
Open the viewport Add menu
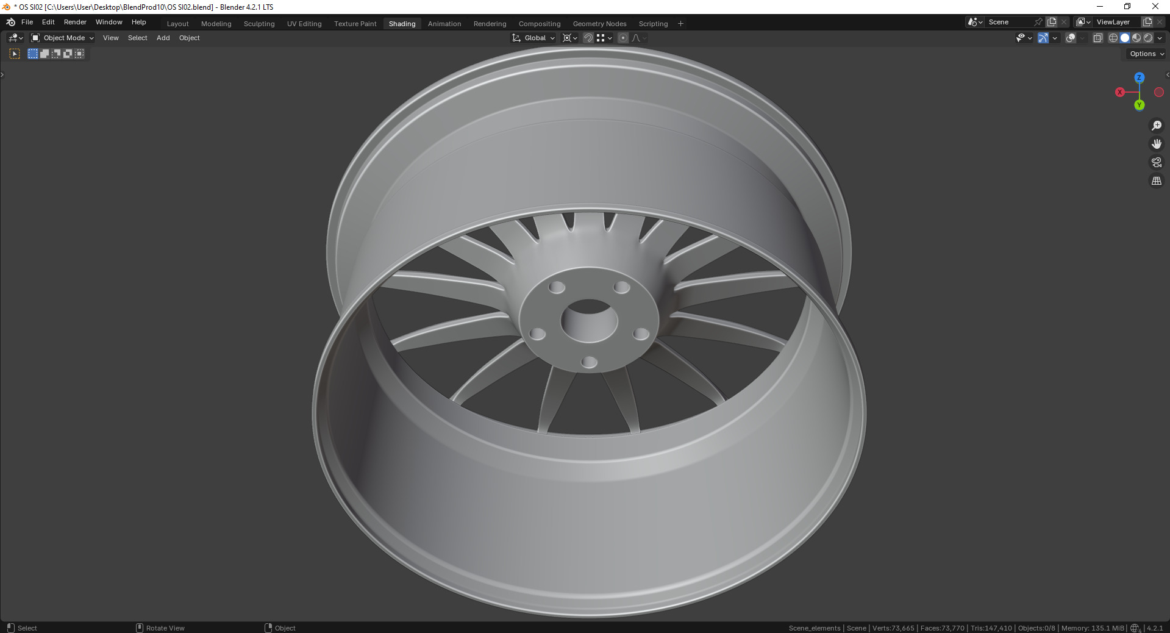(163, 38)
